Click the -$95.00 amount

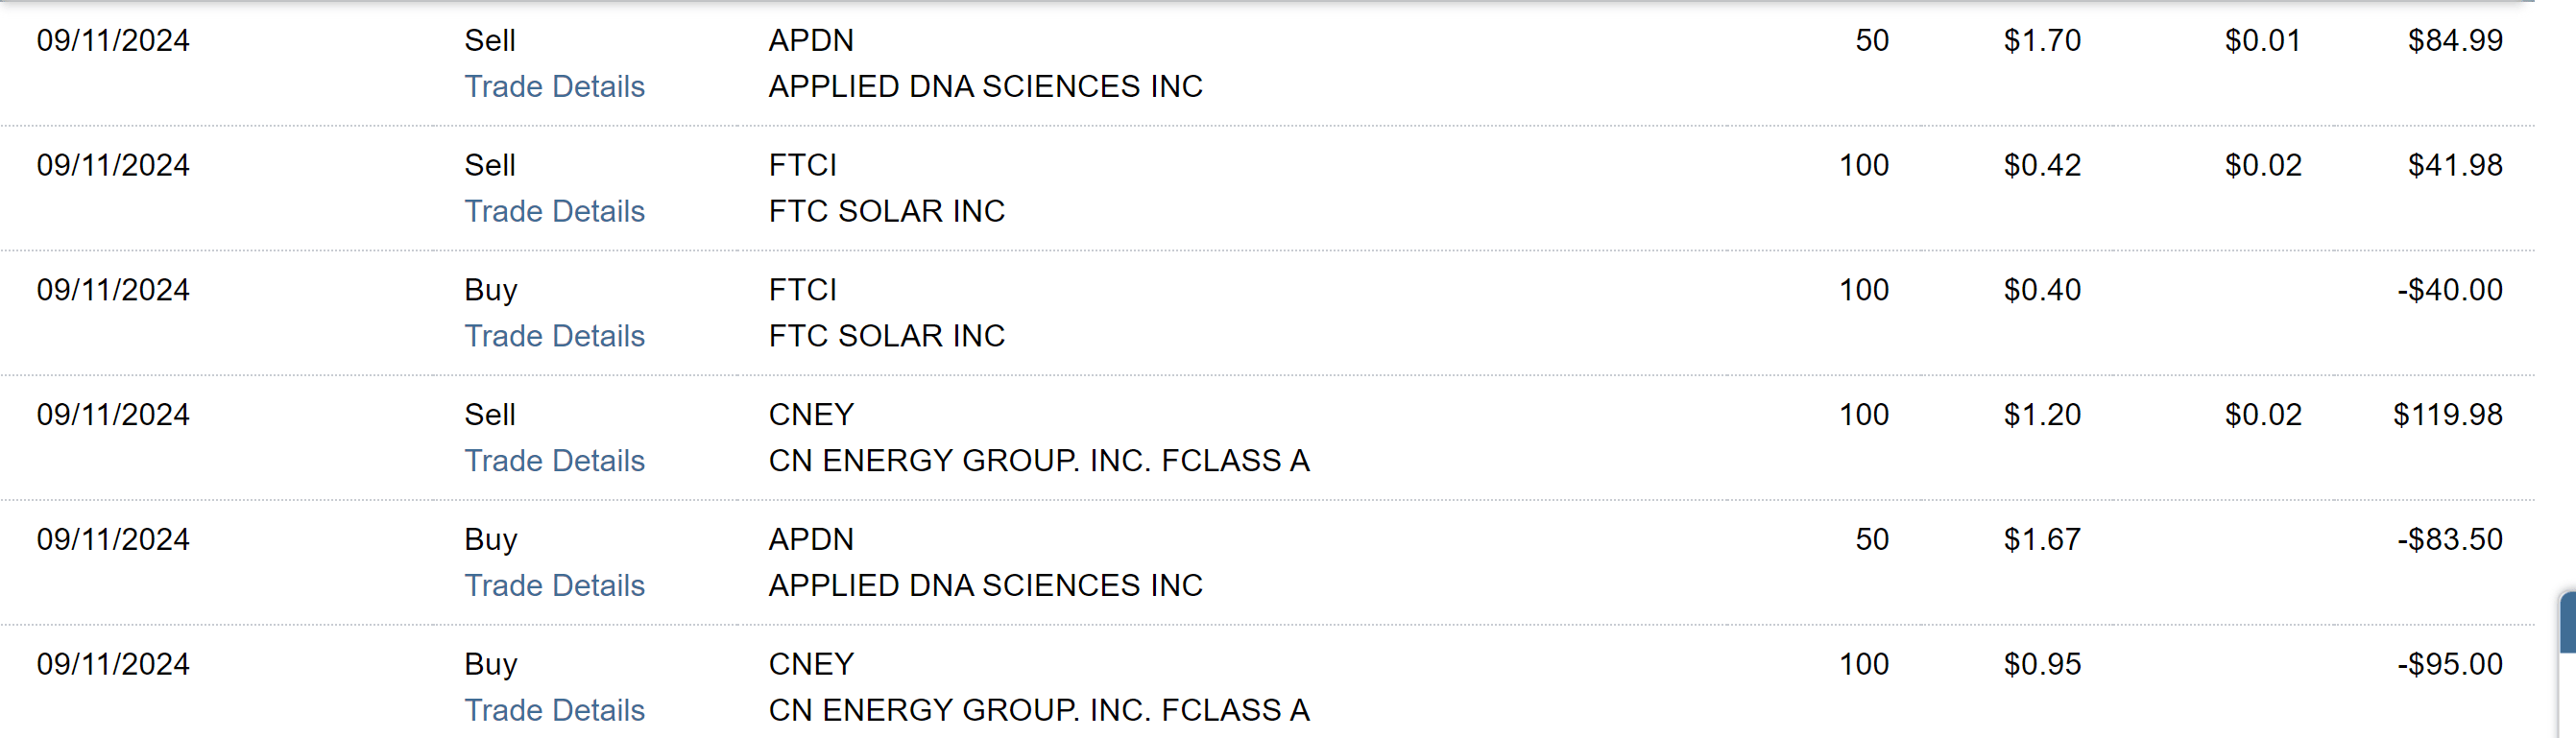(2449, 664)
